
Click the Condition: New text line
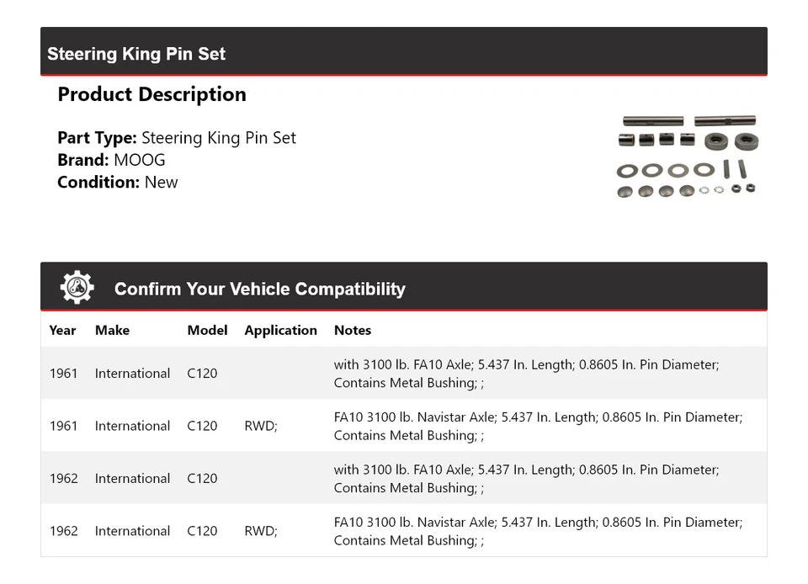coord(117,182)
